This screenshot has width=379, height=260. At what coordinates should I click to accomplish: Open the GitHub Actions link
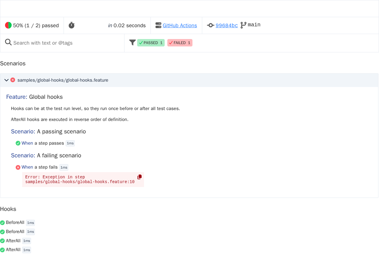point(180,25)
